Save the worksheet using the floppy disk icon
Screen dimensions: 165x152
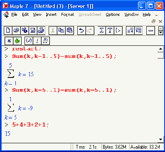33,30
